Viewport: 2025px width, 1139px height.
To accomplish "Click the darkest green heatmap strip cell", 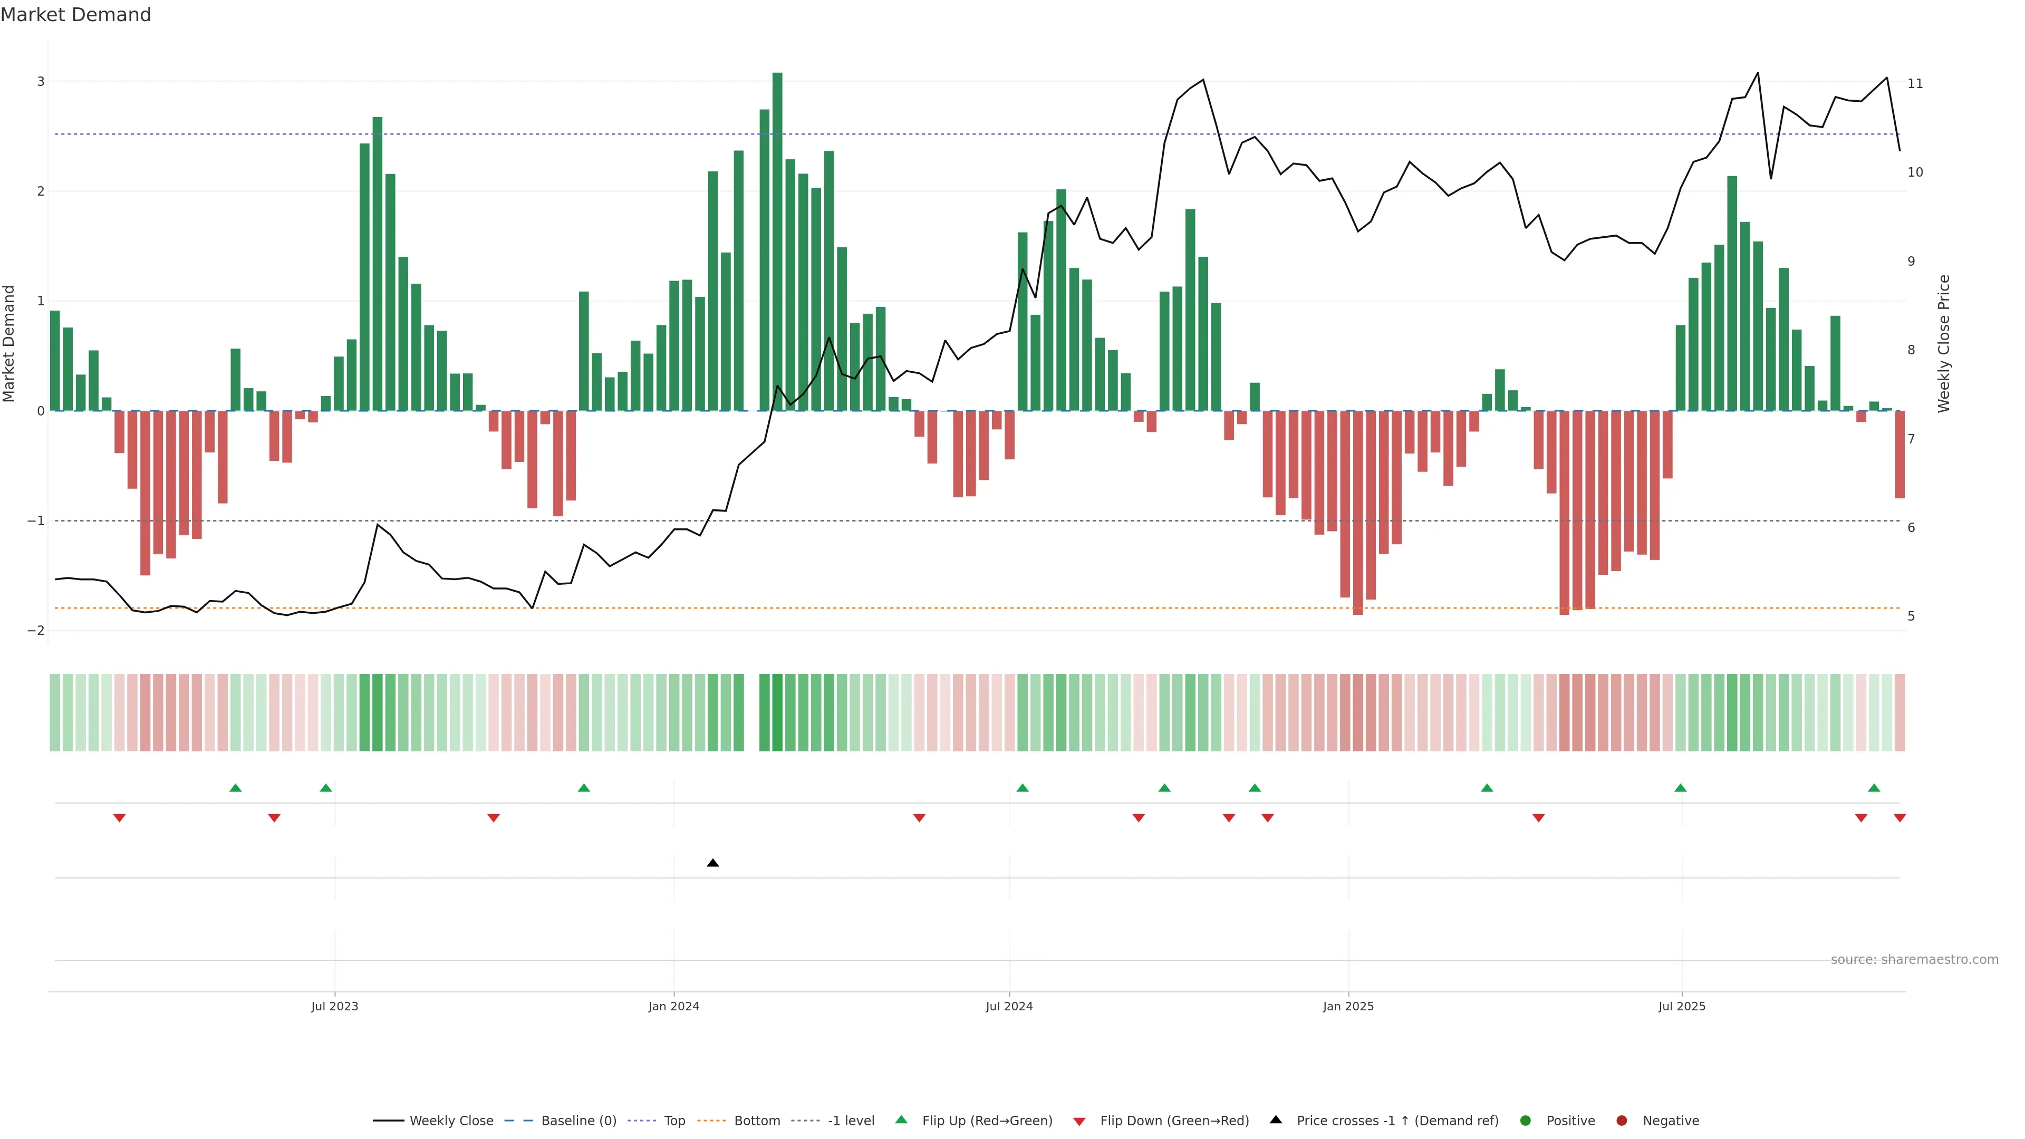I will 777,712.
